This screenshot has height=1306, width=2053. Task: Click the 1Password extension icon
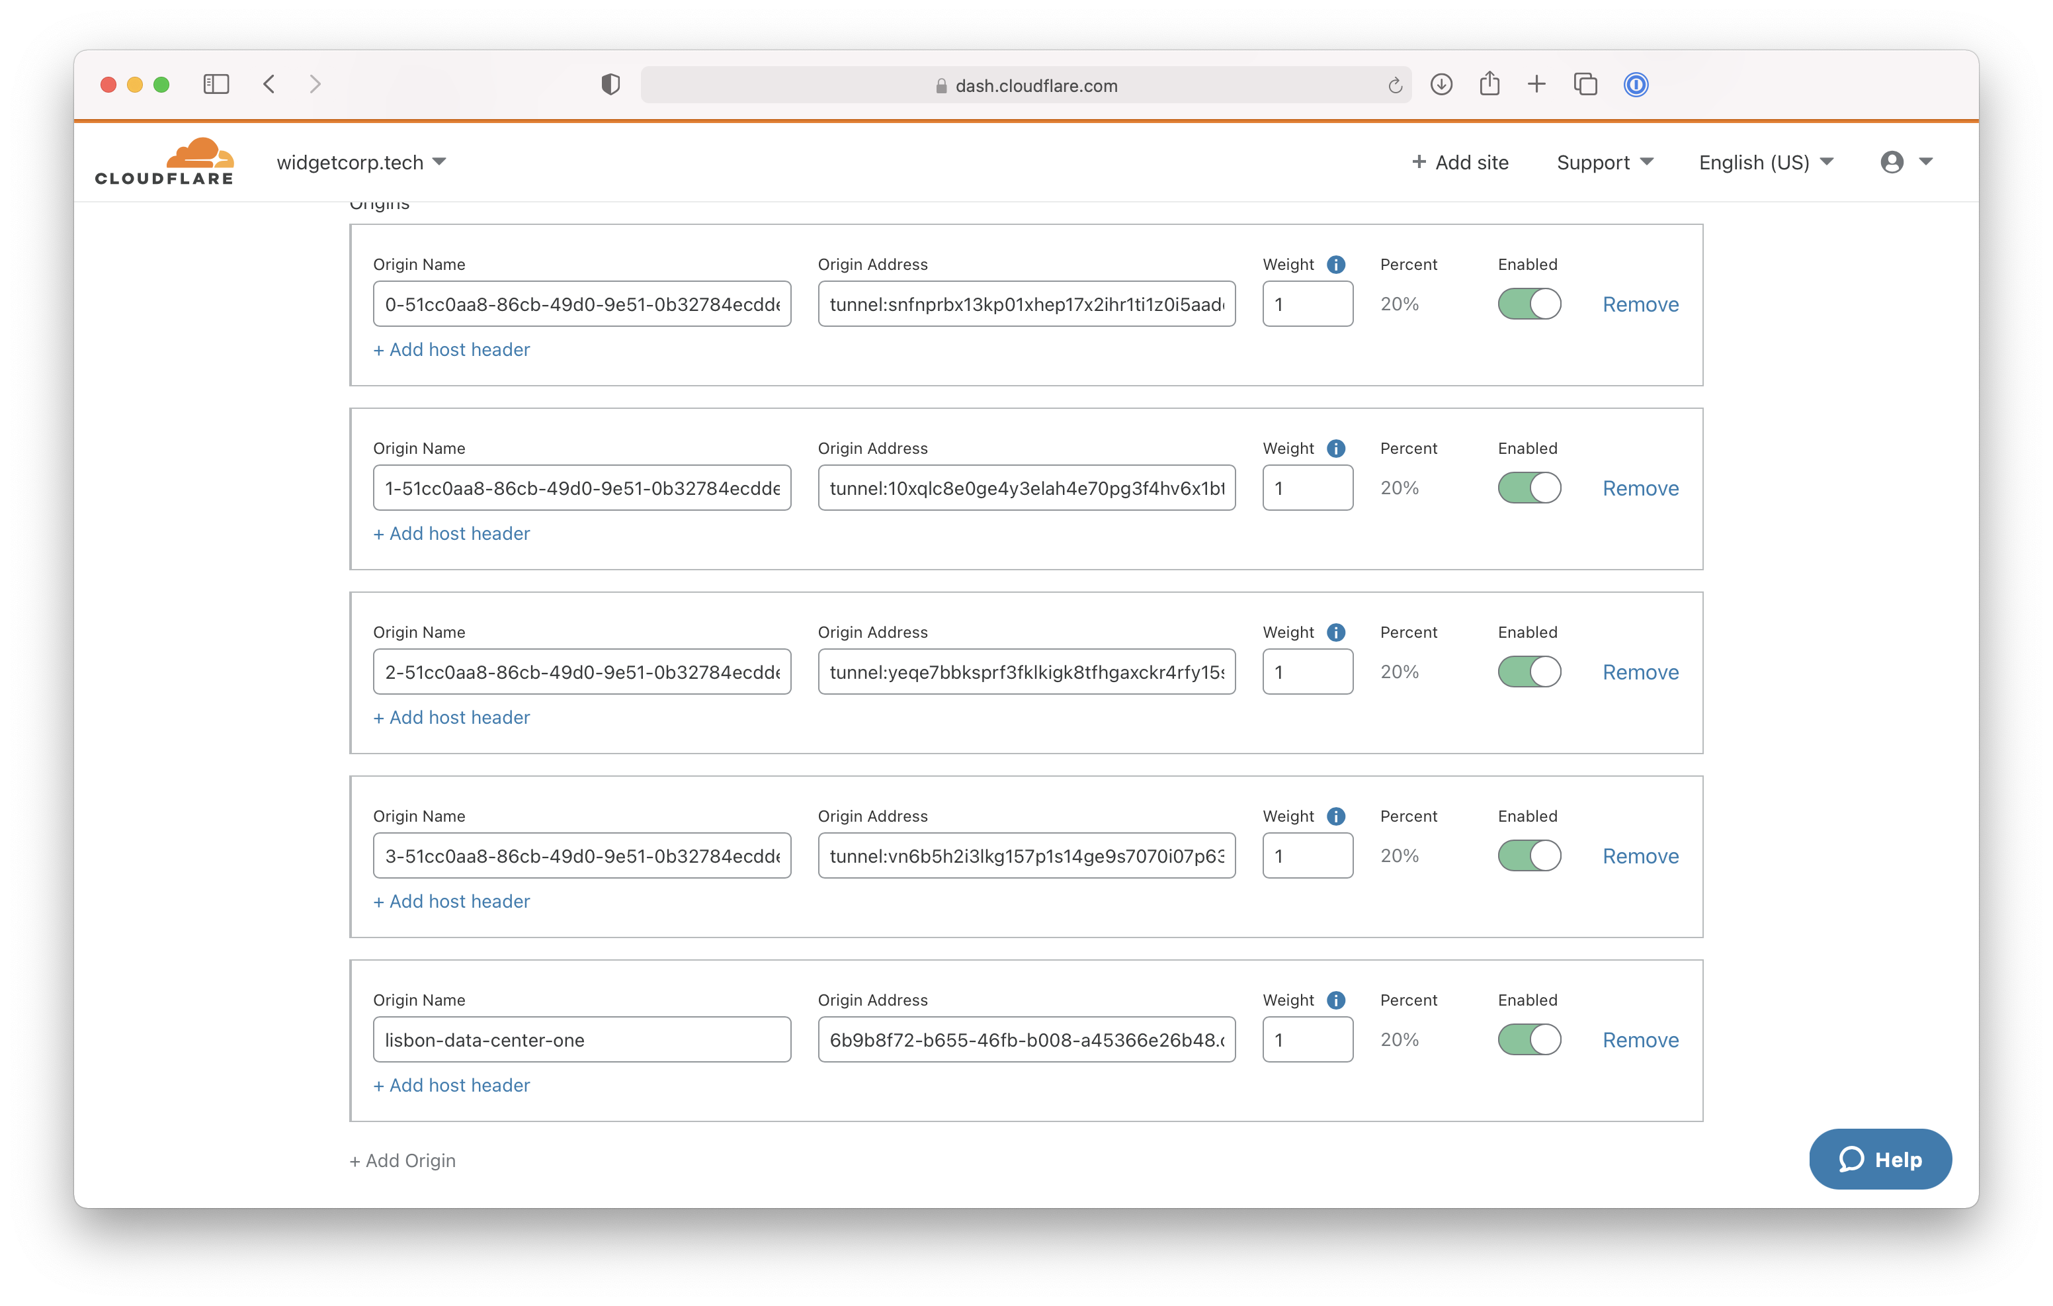click(x=1635, y=85)
